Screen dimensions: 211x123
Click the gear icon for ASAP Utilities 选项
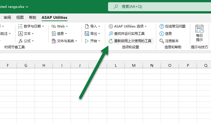coord(111,26)
